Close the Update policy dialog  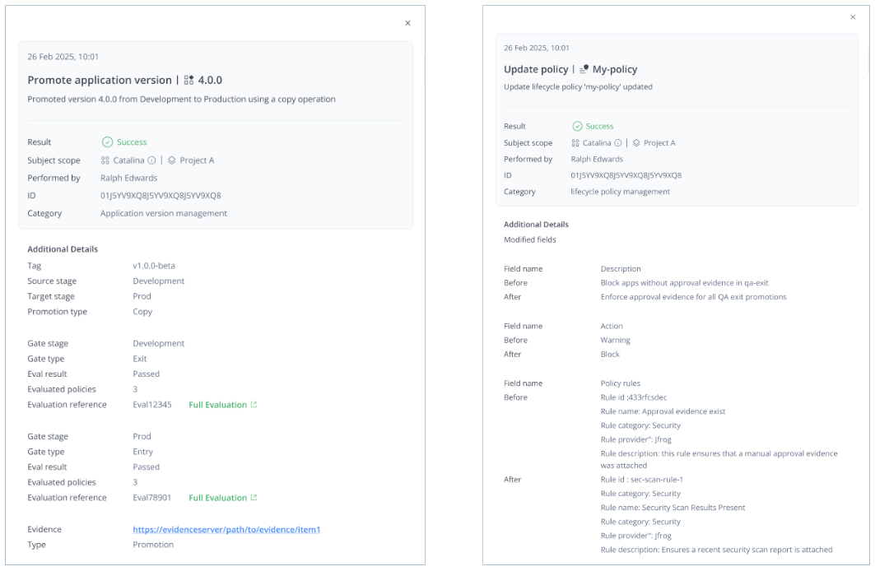[x=853, y=16]
